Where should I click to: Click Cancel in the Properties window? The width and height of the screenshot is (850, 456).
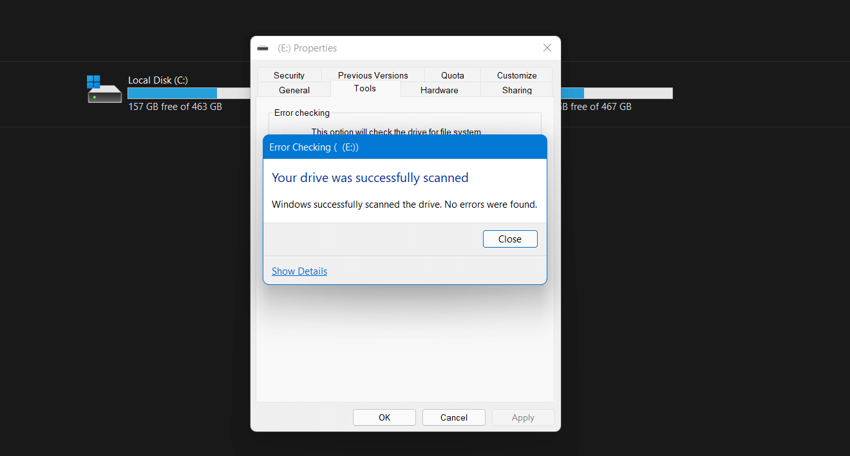(x=454, y=417)
